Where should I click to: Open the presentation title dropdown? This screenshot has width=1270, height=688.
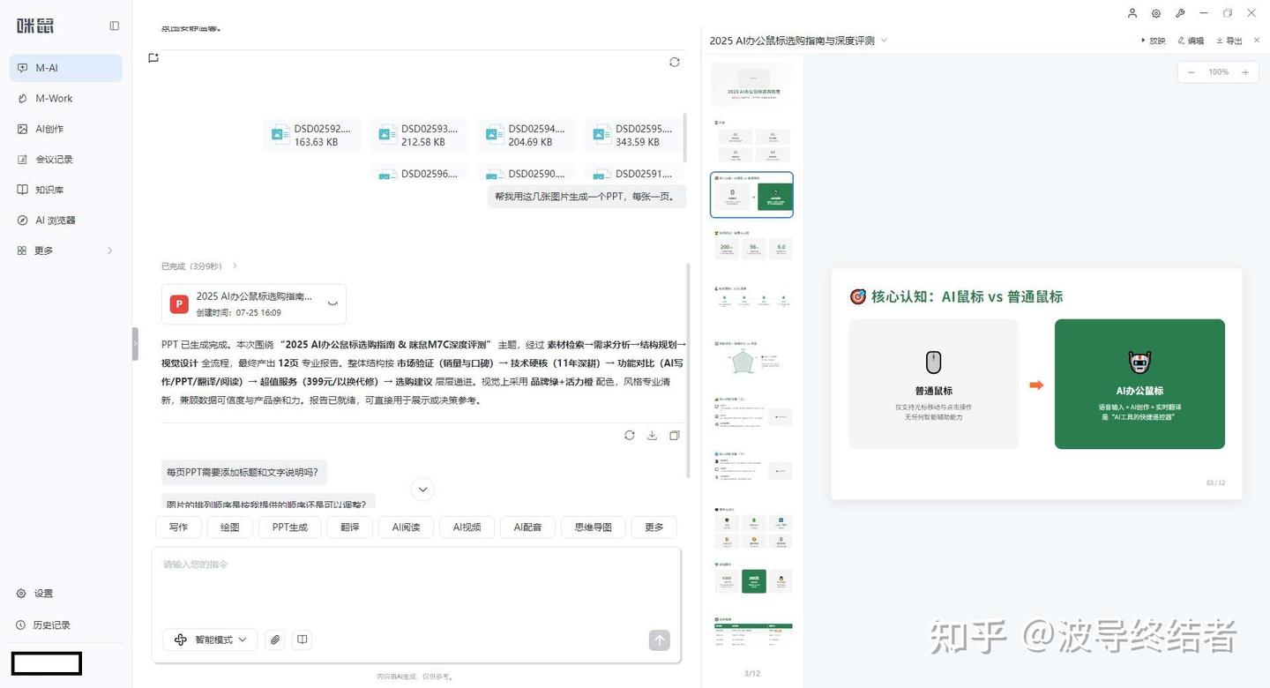pyautogui.click(x=885, y=41)
